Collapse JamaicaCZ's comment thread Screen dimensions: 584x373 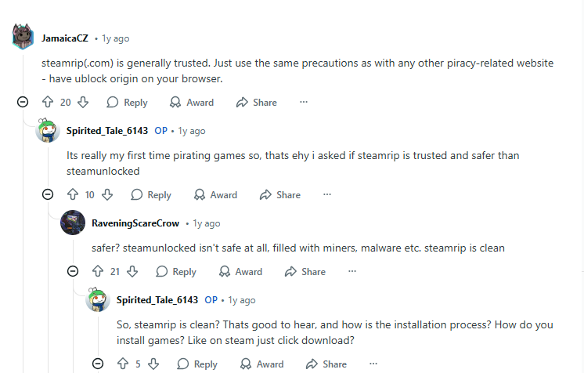23,103
